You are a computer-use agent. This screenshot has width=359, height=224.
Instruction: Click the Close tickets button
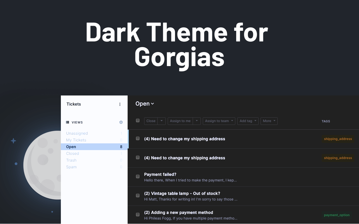pyautogui.click(x=151, y=121)
